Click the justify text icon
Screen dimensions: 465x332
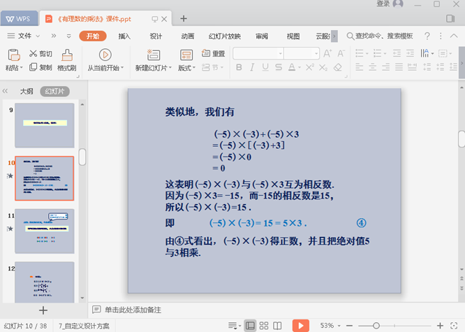[399, 67]
